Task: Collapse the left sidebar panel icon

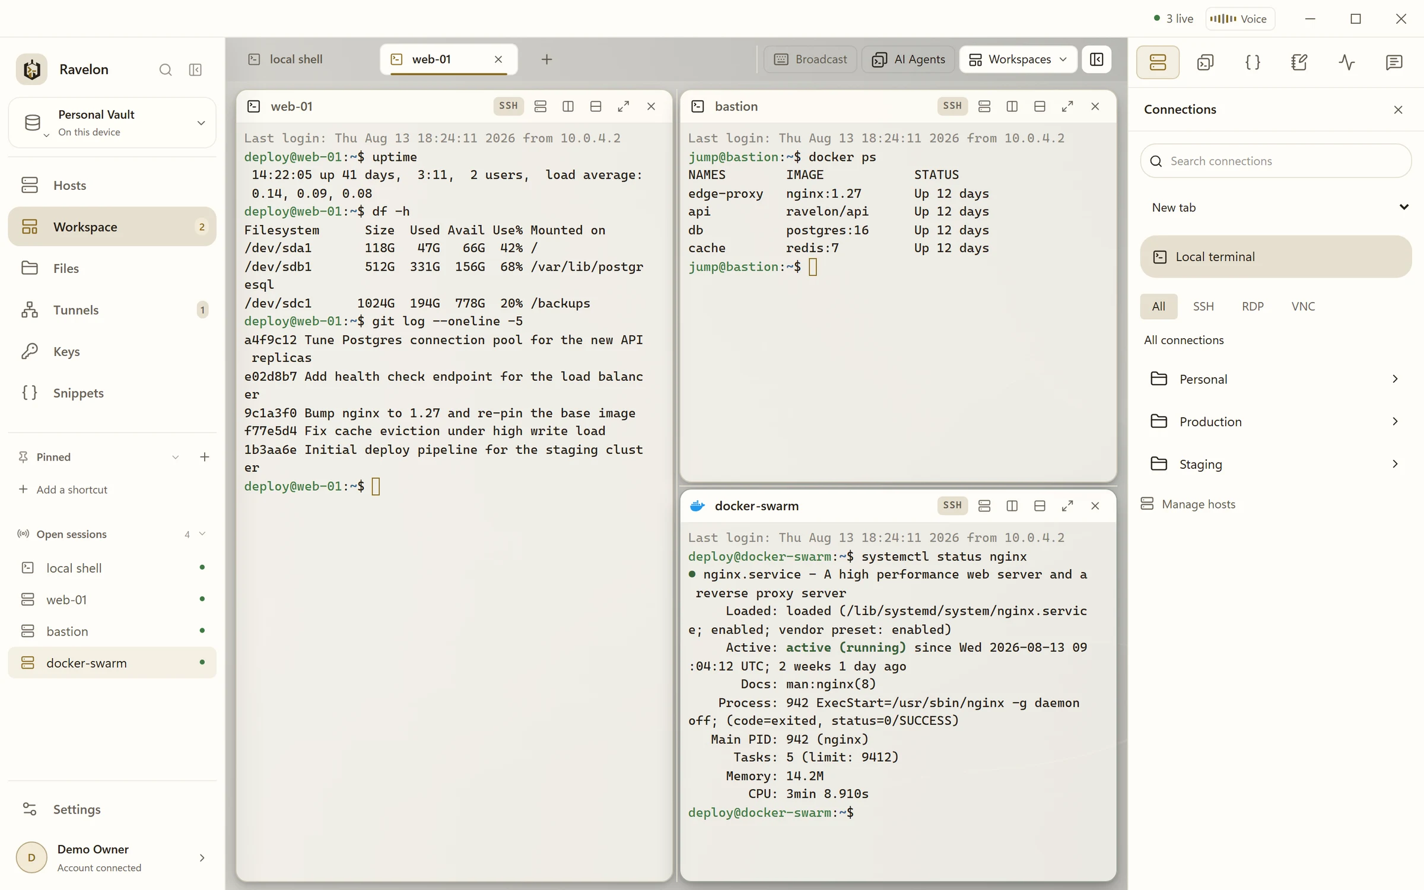Action: click(x=195, y=70)
